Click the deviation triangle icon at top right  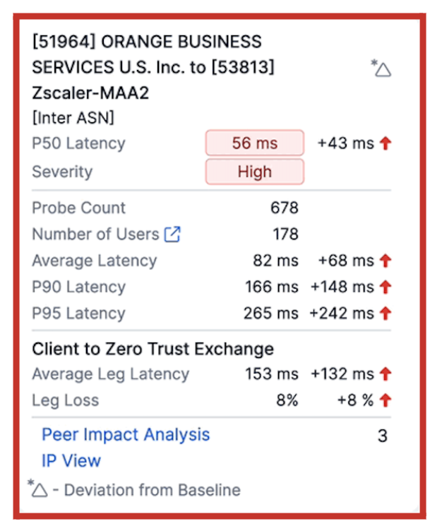[382, 69]
